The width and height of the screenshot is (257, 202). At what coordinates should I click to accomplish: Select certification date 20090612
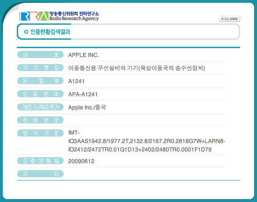tap(81, 161)
